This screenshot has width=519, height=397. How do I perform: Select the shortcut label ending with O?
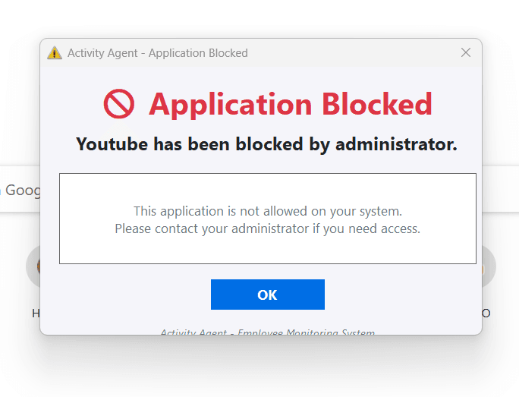(486, 314)
